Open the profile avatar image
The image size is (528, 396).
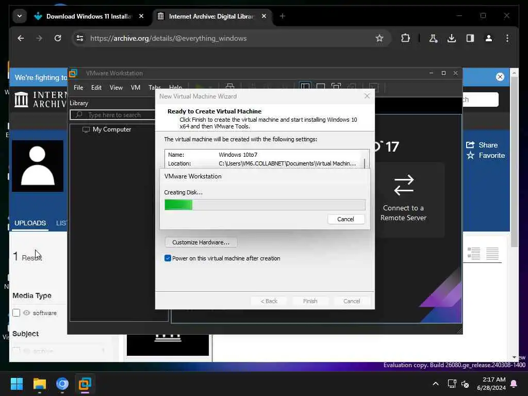tap(38, 166)
